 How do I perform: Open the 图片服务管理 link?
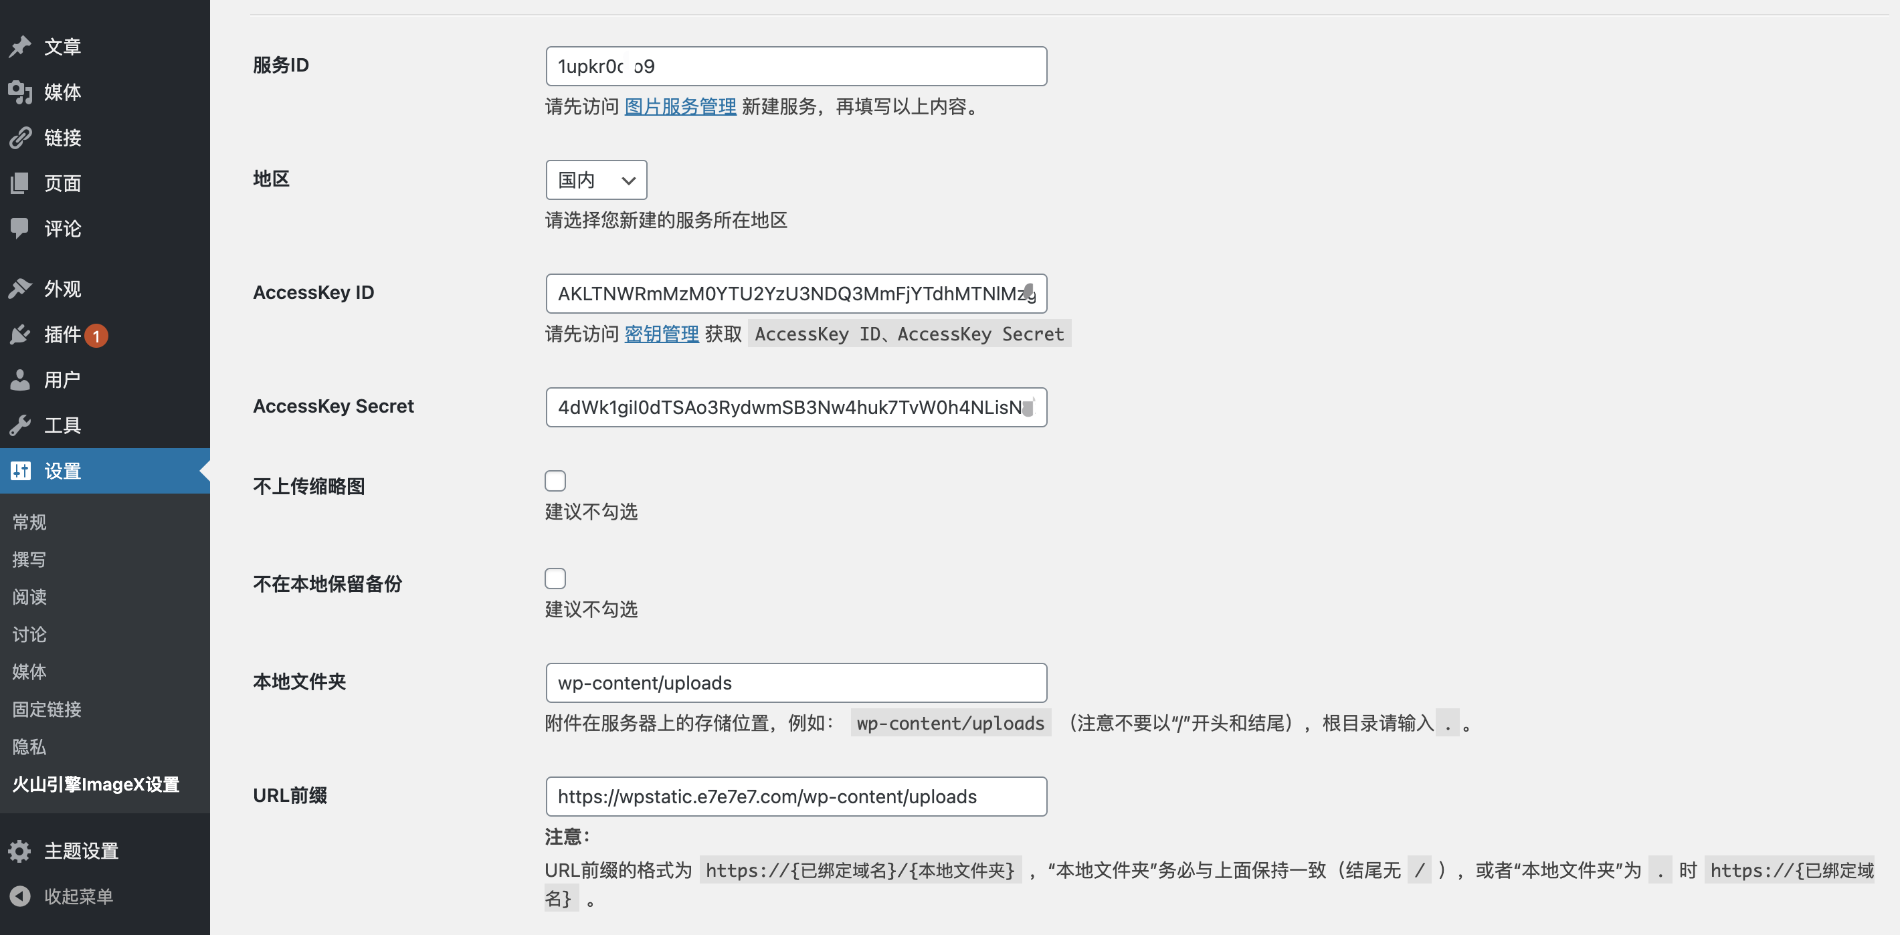(x=680, y=107)
